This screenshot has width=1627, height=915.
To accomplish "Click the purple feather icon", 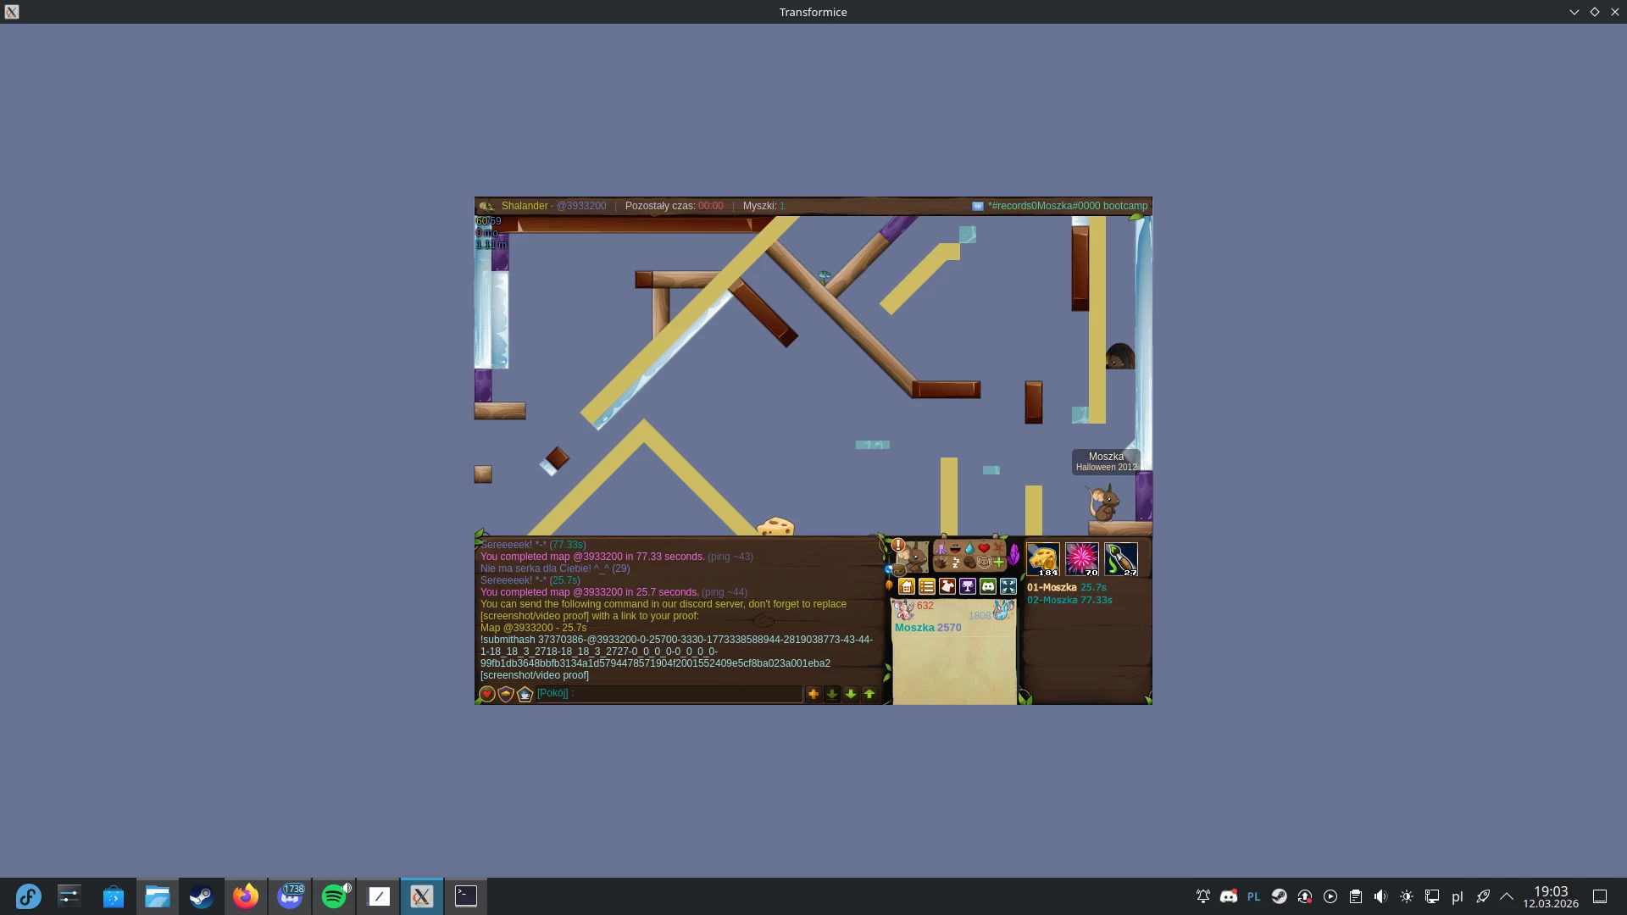I will coord(1013,555).
